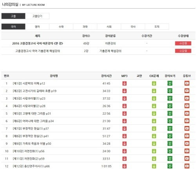Download OX quiz for lecture 1 시문학의 이해
Screen dimensions: 196x169
(154, 83)
